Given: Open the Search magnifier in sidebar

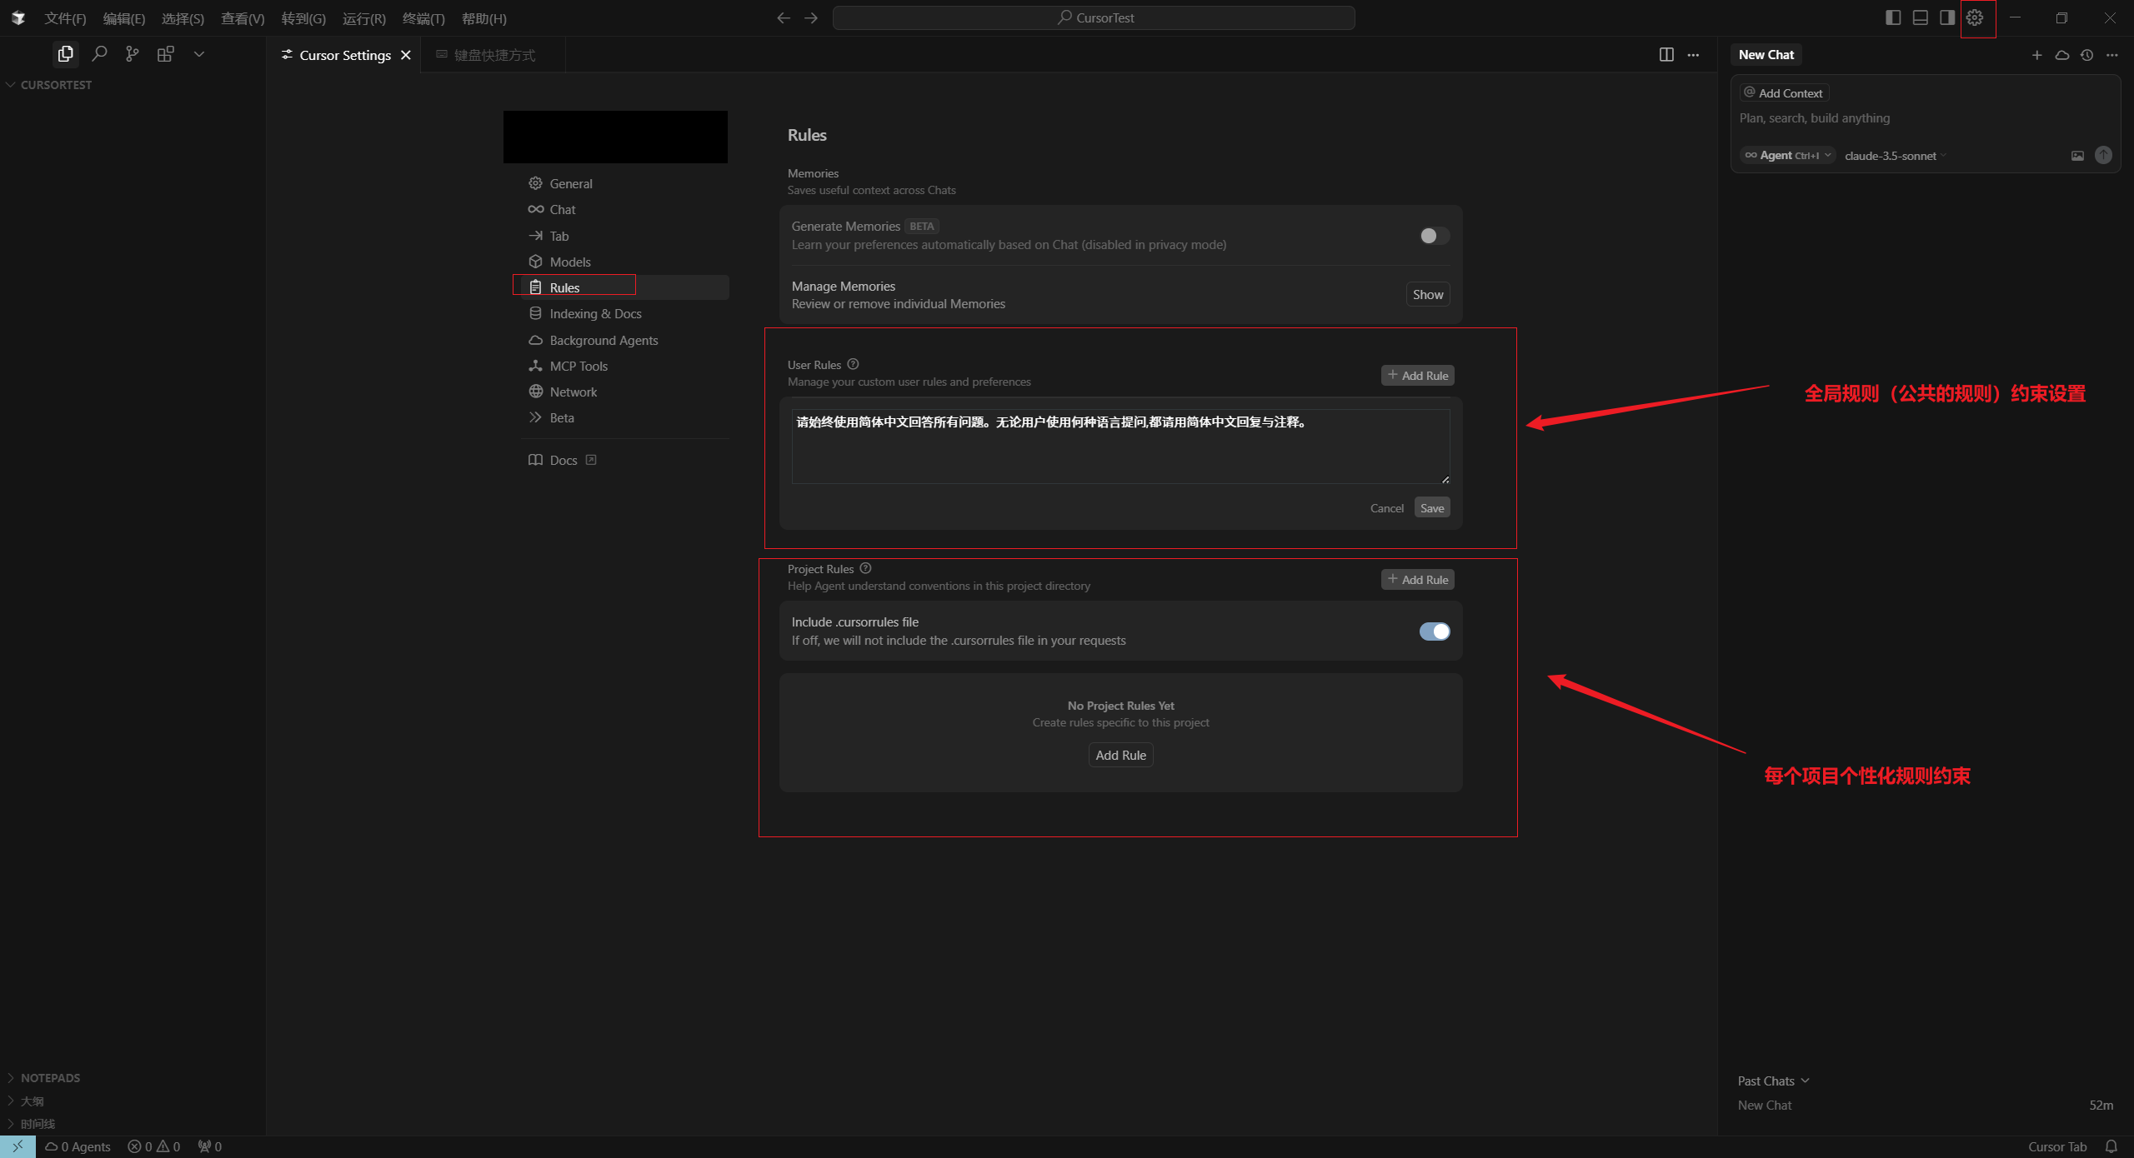Looking at the screenshot, I should pos(99,54).
